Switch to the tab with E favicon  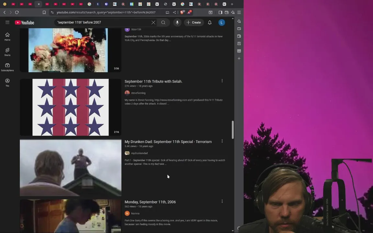[98, 4]
